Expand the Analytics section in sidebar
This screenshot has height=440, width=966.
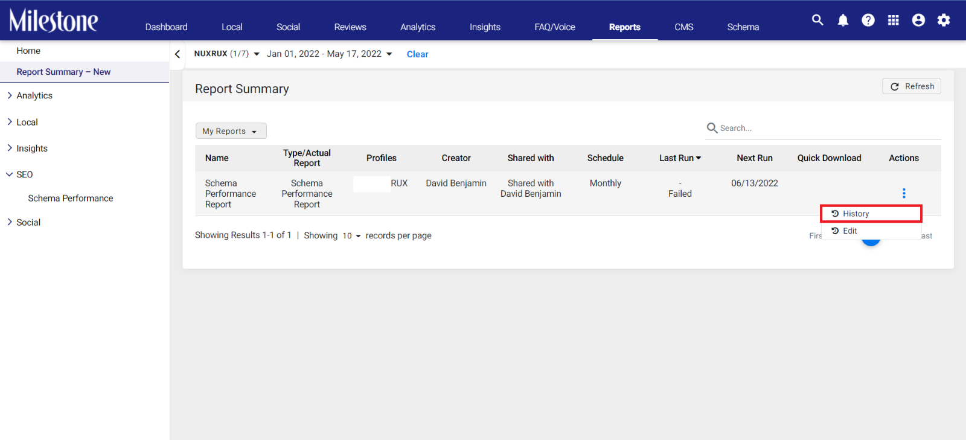tap(10, 95)
